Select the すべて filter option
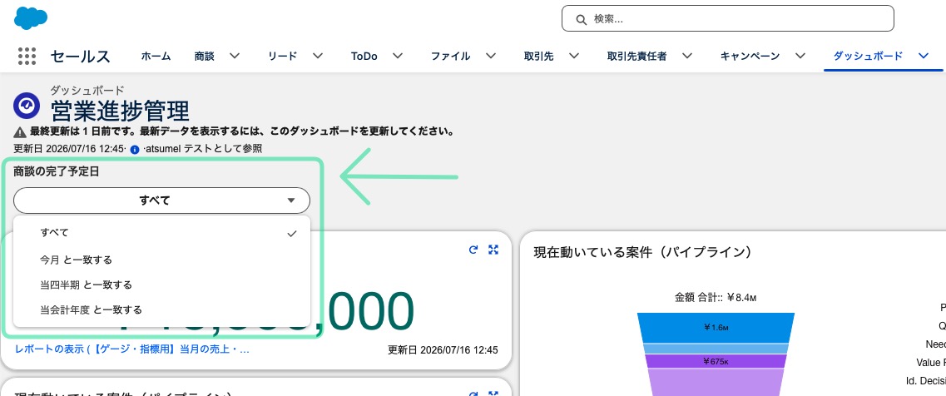The image size is (946, 396). (x=161, y=233)
